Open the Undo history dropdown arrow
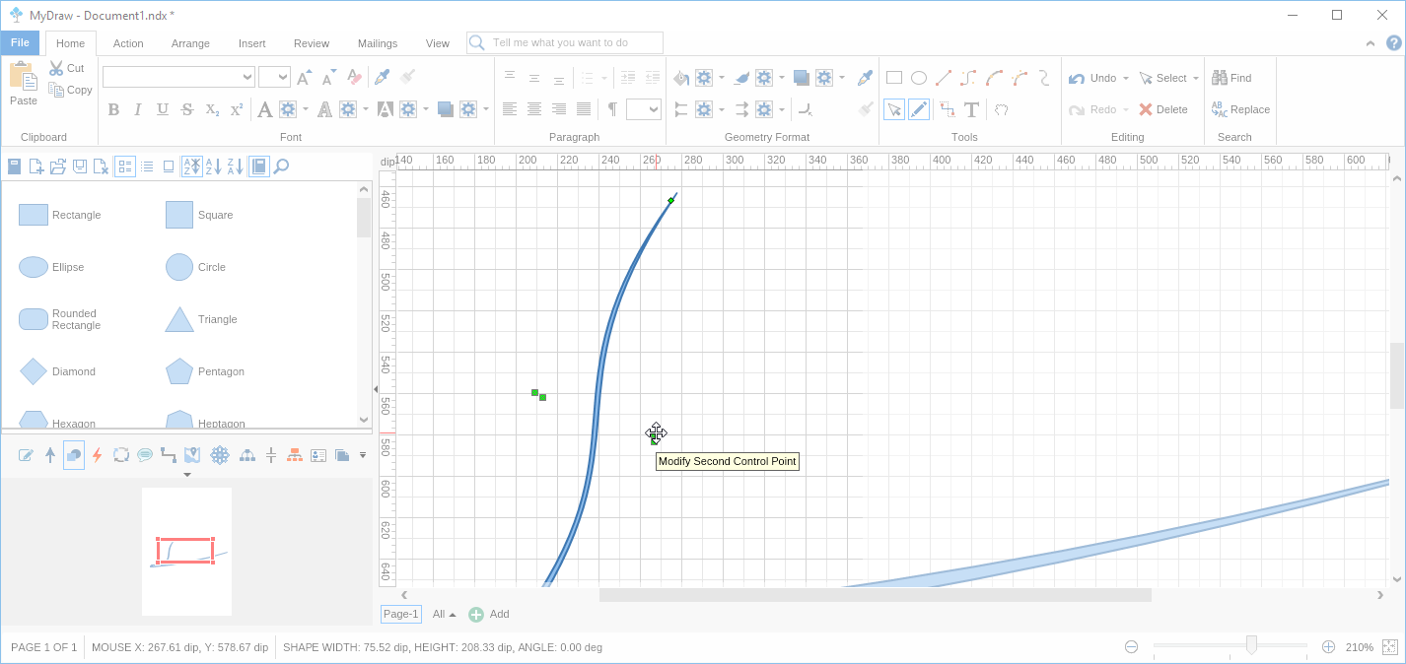 [x=1126, y=78]
